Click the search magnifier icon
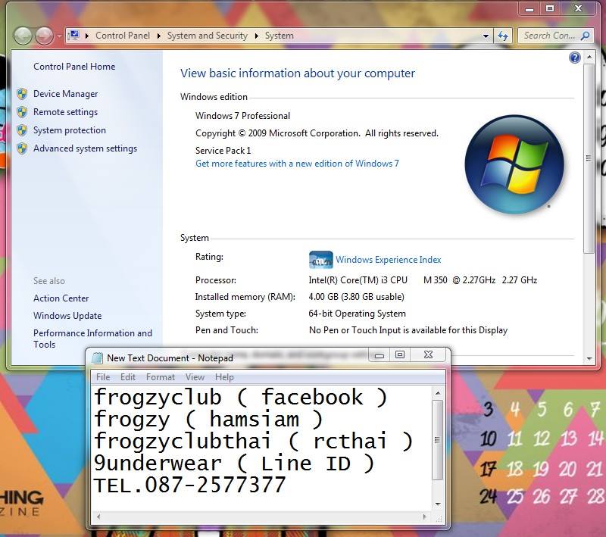The height and width of the screenshot is (537, 606). (585, 36)
